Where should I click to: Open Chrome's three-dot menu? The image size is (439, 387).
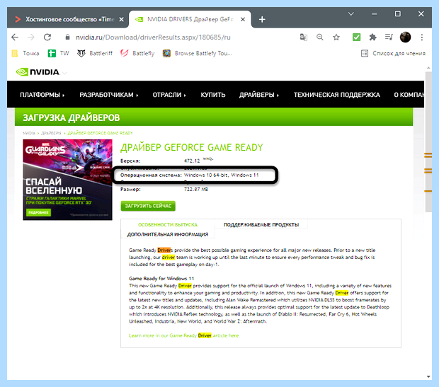click(421, 37)
